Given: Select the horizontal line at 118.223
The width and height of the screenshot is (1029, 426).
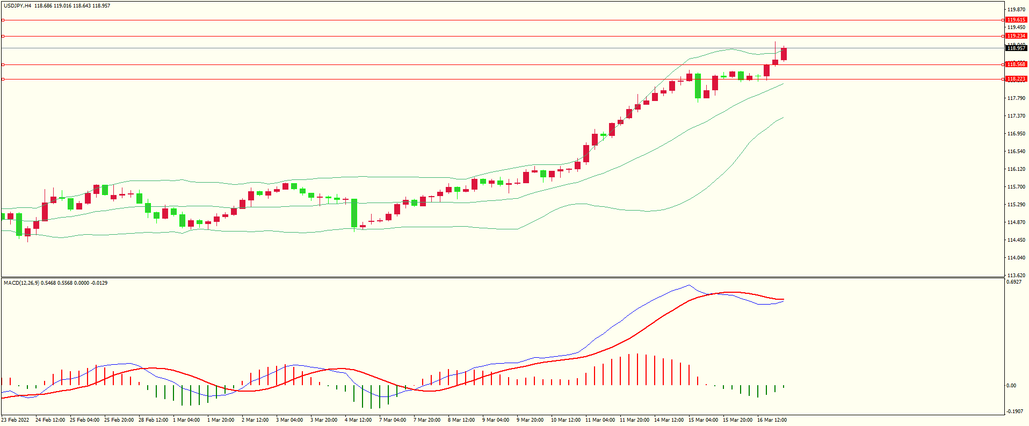Looking at the screenshot, I should coord(502,79).
